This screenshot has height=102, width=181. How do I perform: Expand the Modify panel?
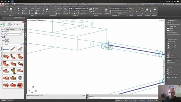tap(33, 15)
